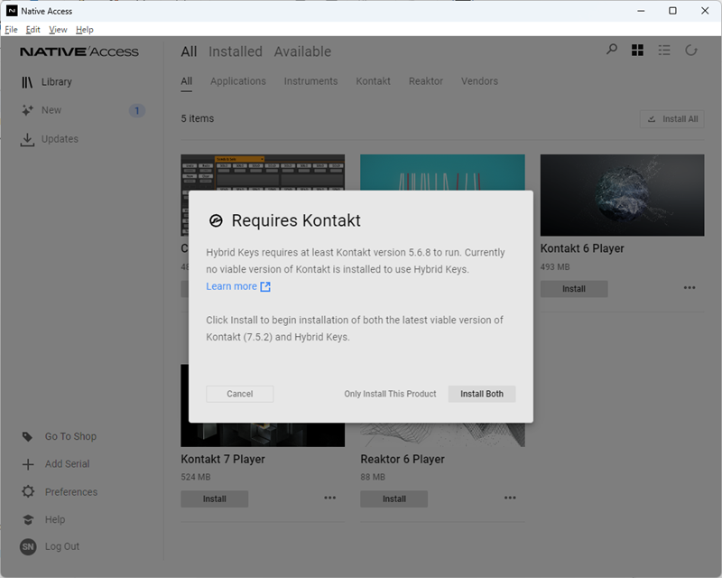Click the Native Access logo
Image resolution: width=722 pixels, height=578 pixels.
point(79,51)
